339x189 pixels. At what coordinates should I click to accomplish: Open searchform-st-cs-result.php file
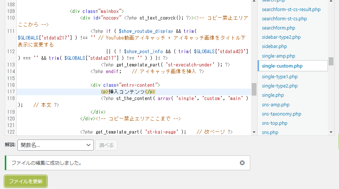click(291, 10)
